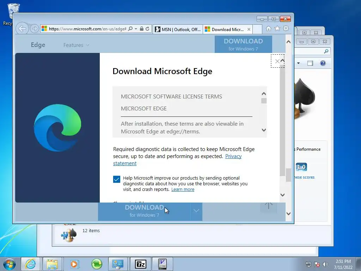Click the top DOWNLOAD for Windows 7 button
This screenshot has width=361, height=271.
(x=243, y=44)
